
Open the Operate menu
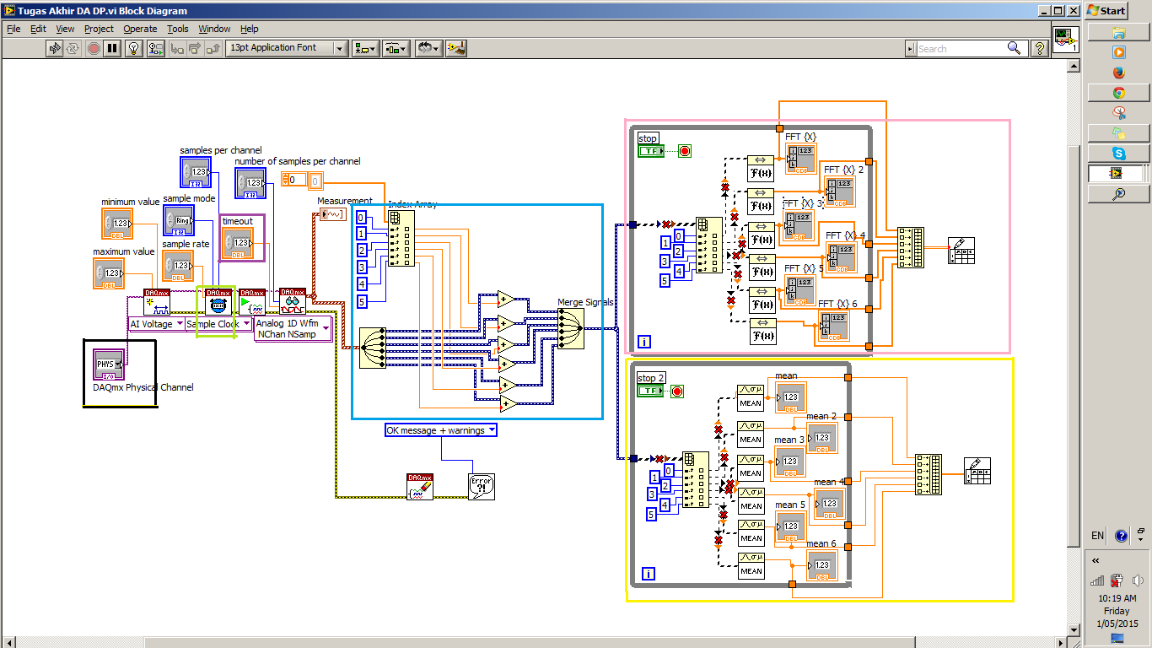coord(140,29)
